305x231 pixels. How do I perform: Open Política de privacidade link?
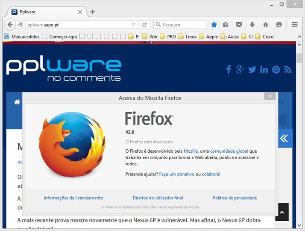pos(235,198)
